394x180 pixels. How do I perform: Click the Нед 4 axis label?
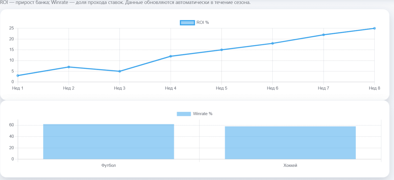coord(170,88)
